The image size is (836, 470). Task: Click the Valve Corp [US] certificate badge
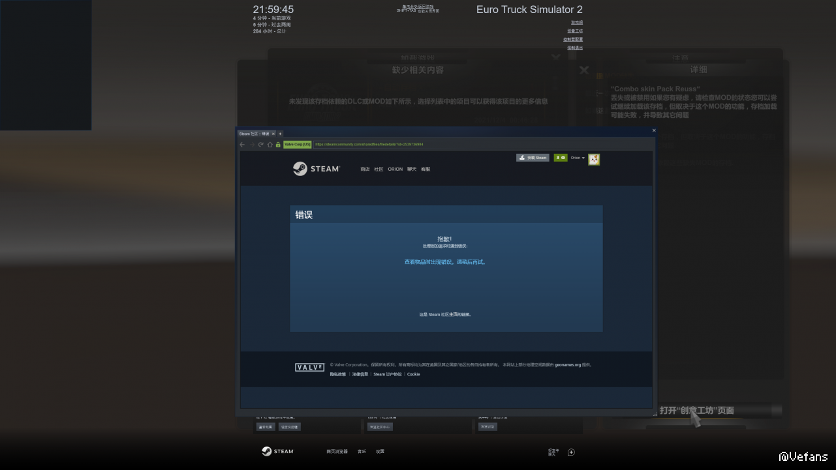point(298,145)
